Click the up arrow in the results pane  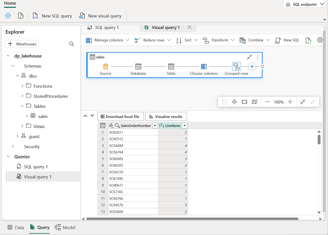coord(86,116)
